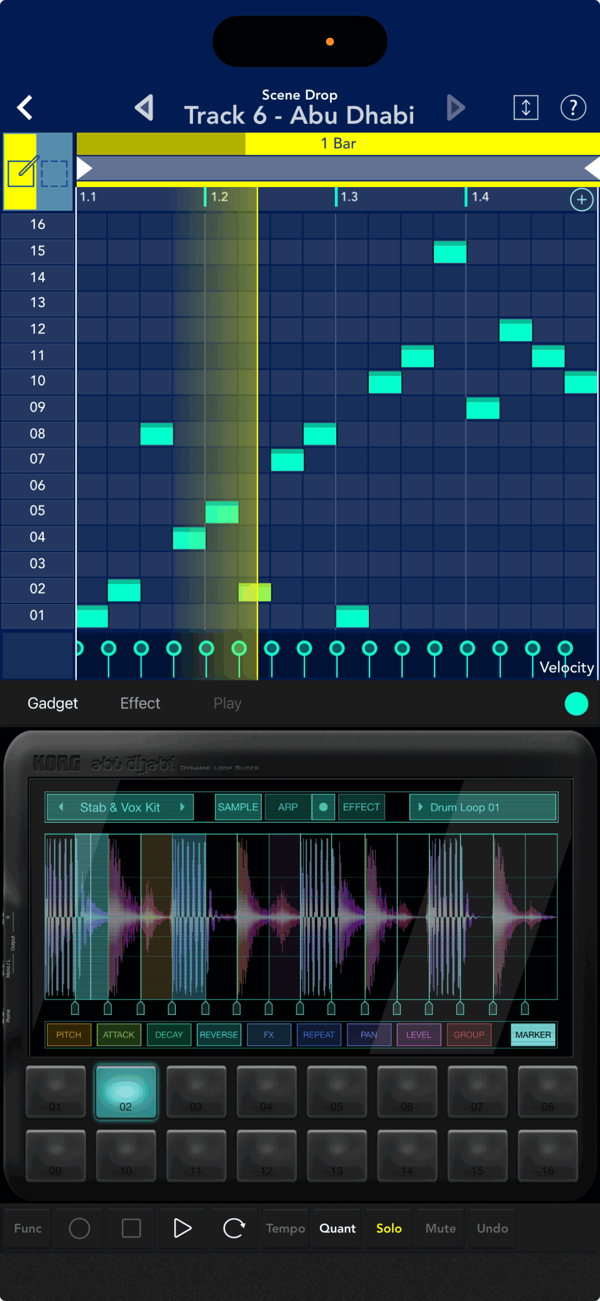Open the help question mark icon

(x=573, y=108)
